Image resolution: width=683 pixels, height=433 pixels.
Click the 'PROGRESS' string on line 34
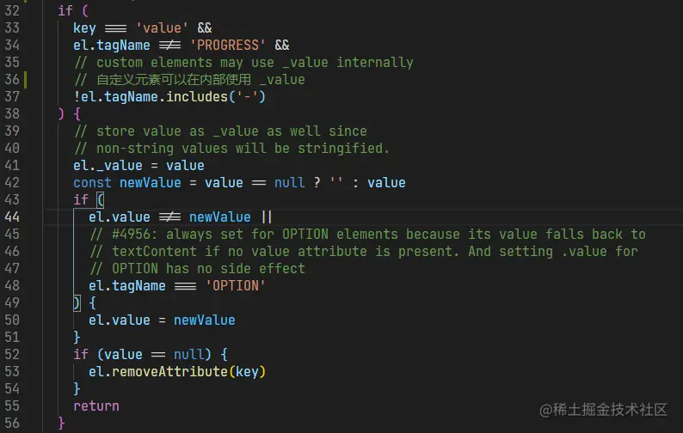pyautogui.click(x=228, y=46)
